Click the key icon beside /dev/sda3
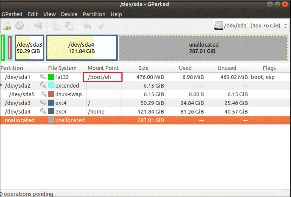This screenshot has width=291, height=197. coord(43,103)
